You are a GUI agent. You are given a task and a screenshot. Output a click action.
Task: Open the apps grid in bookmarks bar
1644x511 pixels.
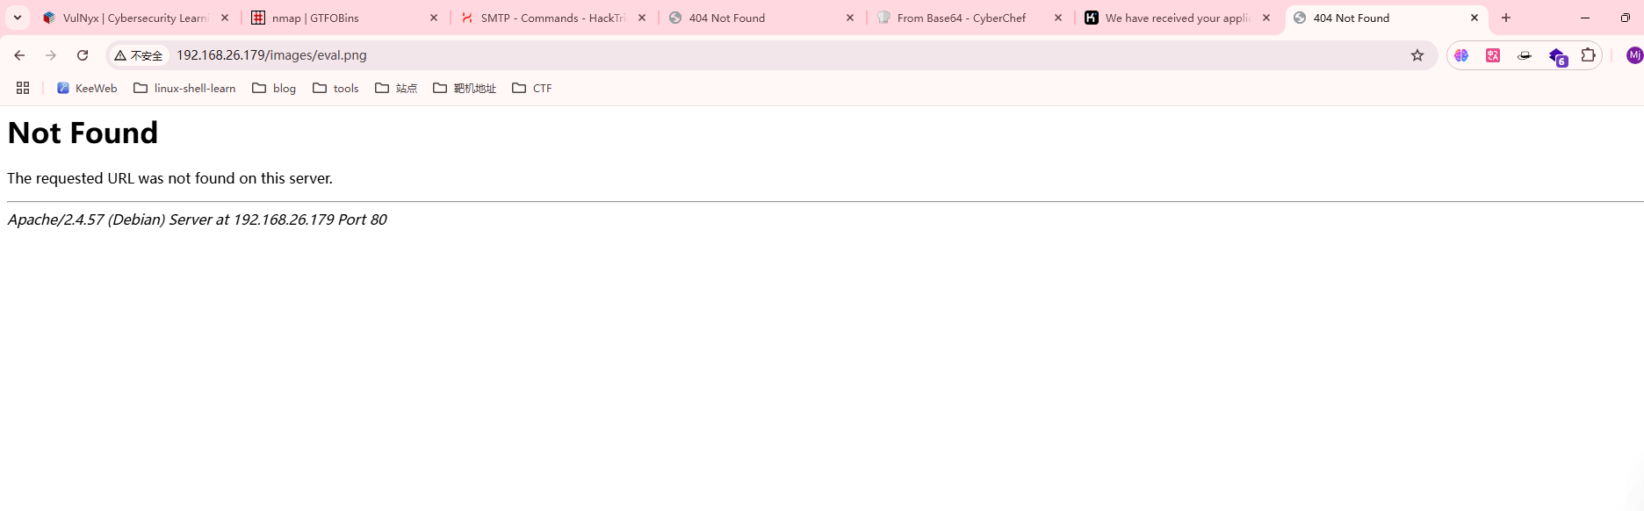click(23, 88)
